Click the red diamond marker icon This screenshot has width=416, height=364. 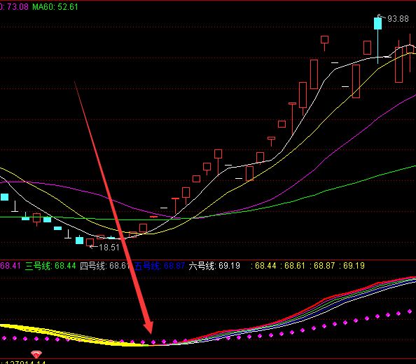pyautogui.click(x=36, y=354)
